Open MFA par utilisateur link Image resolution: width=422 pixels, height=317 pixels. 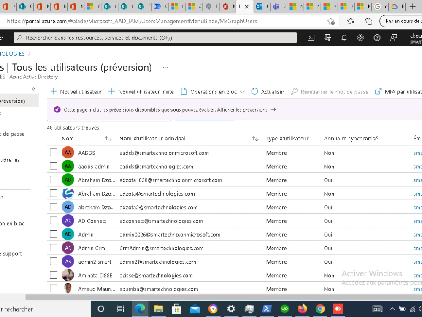click(398, 92)
